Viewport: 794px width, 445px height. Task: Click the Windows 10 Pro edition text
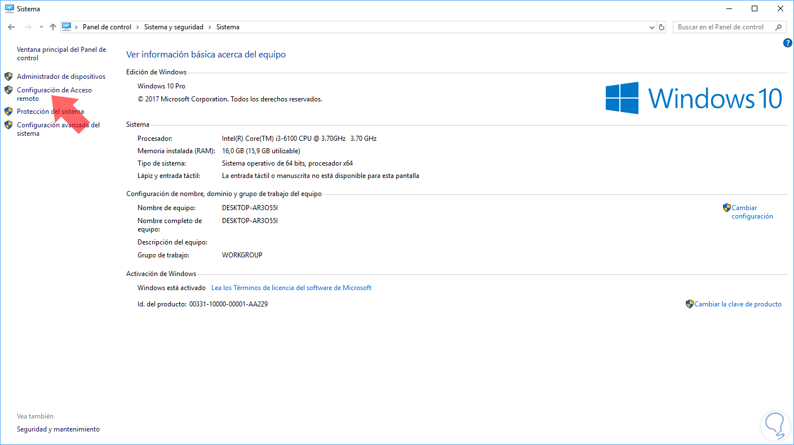pos(161,86)
